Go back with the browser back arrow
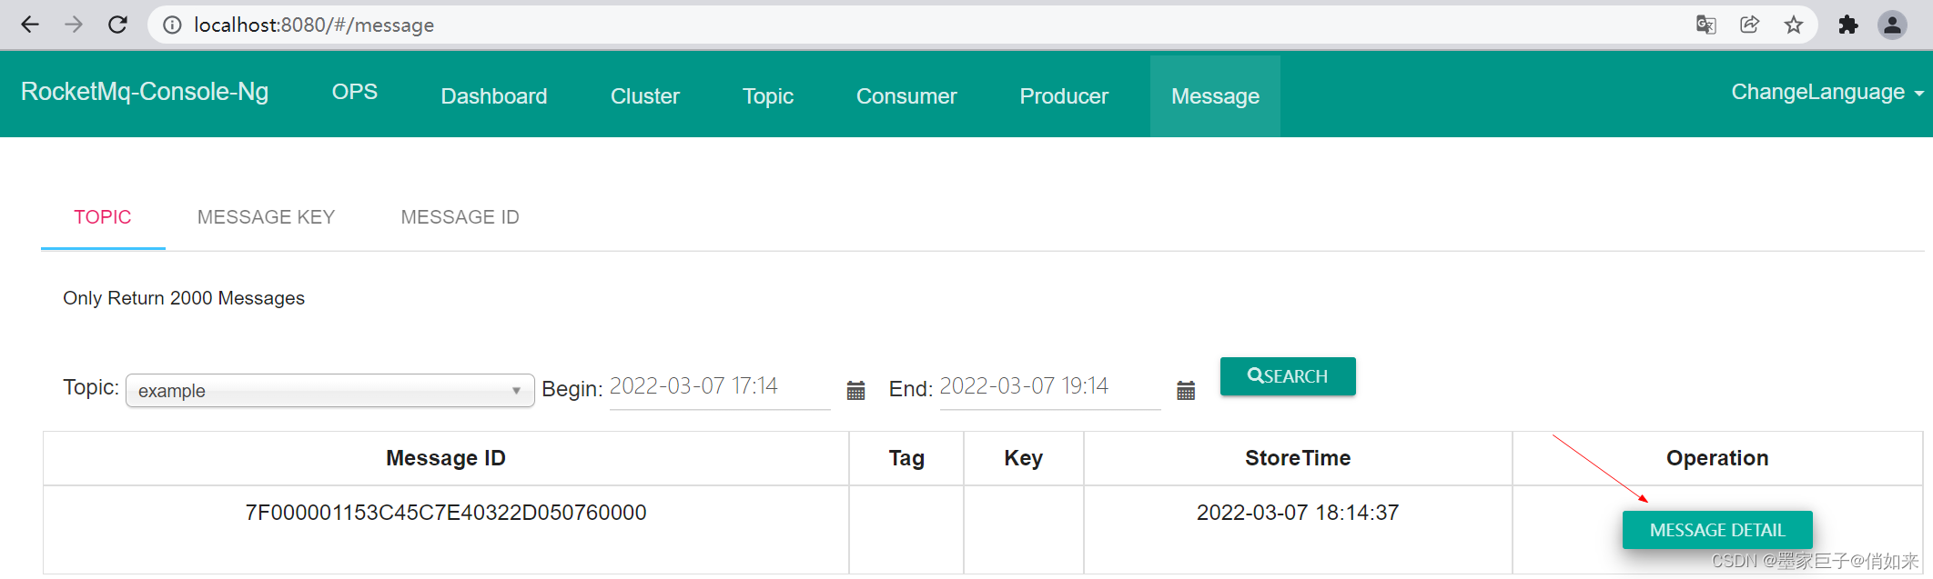Viewport: 1933px width, 579px height. [29, 25]
